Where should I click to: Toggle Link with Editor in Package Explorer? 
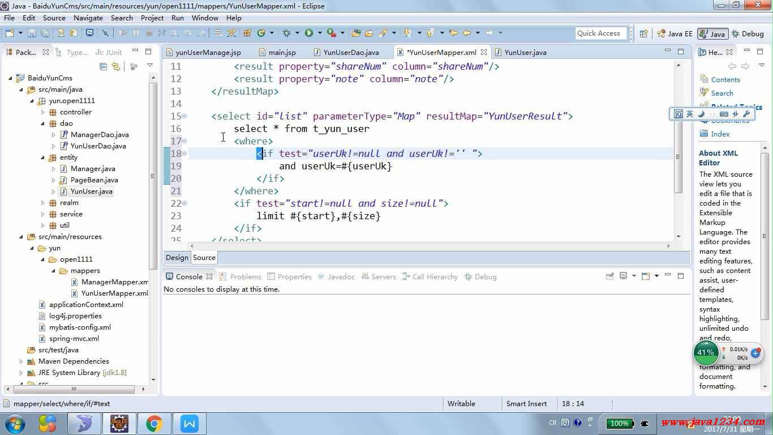pyautogui.click(x=116, y=66)
